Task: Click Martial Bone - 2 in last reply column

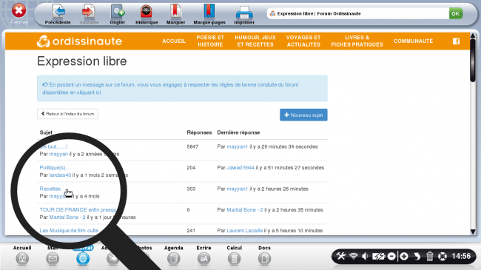Action: [245, 210]
